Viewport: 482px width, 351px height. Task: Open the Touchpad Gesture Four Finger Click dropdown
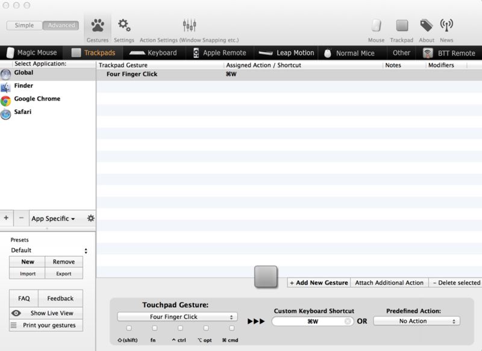click(177, 317)
